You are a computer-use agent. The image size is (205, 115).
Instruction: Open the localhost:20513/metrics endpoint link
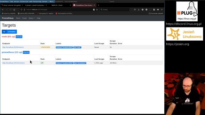(x=13, y=63)
